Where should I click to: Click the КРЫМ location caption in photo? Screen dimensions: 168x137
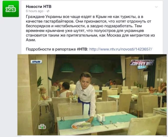[x=36, y=62]
